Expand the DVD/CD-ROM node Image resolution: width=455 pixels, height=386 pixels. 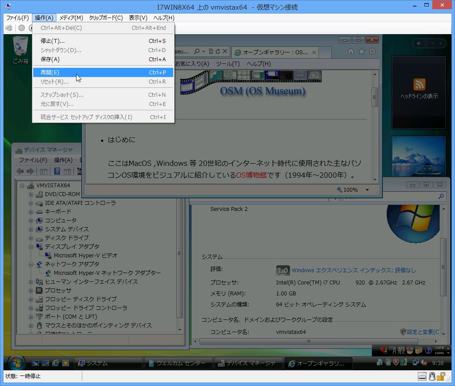(31, 194)
